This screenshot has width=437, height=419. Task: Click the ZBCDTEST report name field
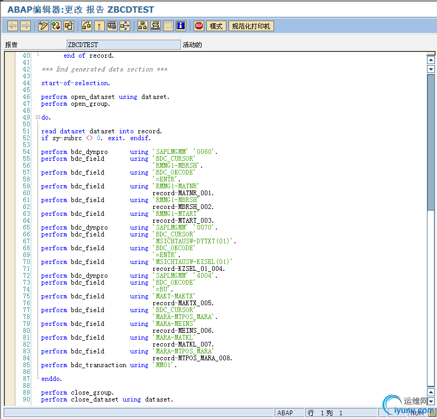pyautogui.click(x=123, y=45)
